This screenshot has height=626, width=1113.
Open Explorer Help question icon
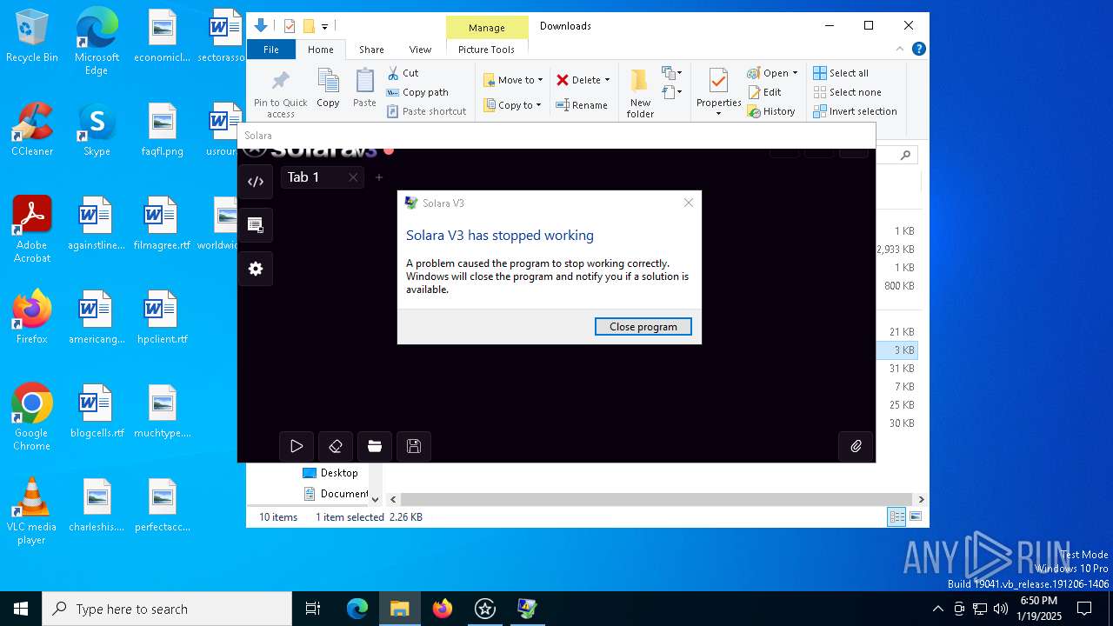pos(918,50)
